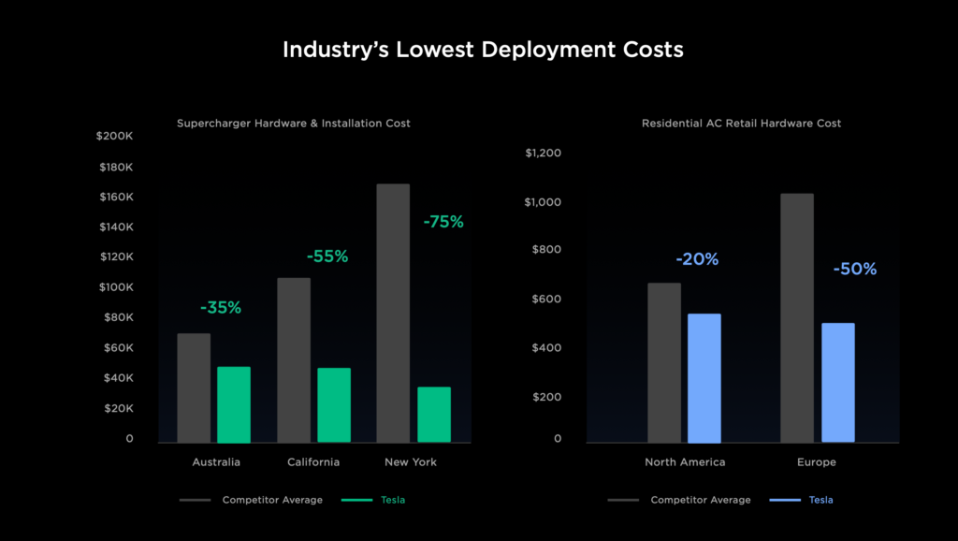Click the "Industry's Lowest Deployment Costs" title
Image resolution: width=958 pixels, height=541 pixels.
tap(483, 51)
